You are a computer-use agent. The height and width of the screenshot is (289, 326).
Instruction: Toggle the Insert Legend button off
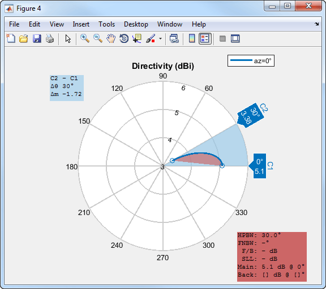click(x=205, y=38)
